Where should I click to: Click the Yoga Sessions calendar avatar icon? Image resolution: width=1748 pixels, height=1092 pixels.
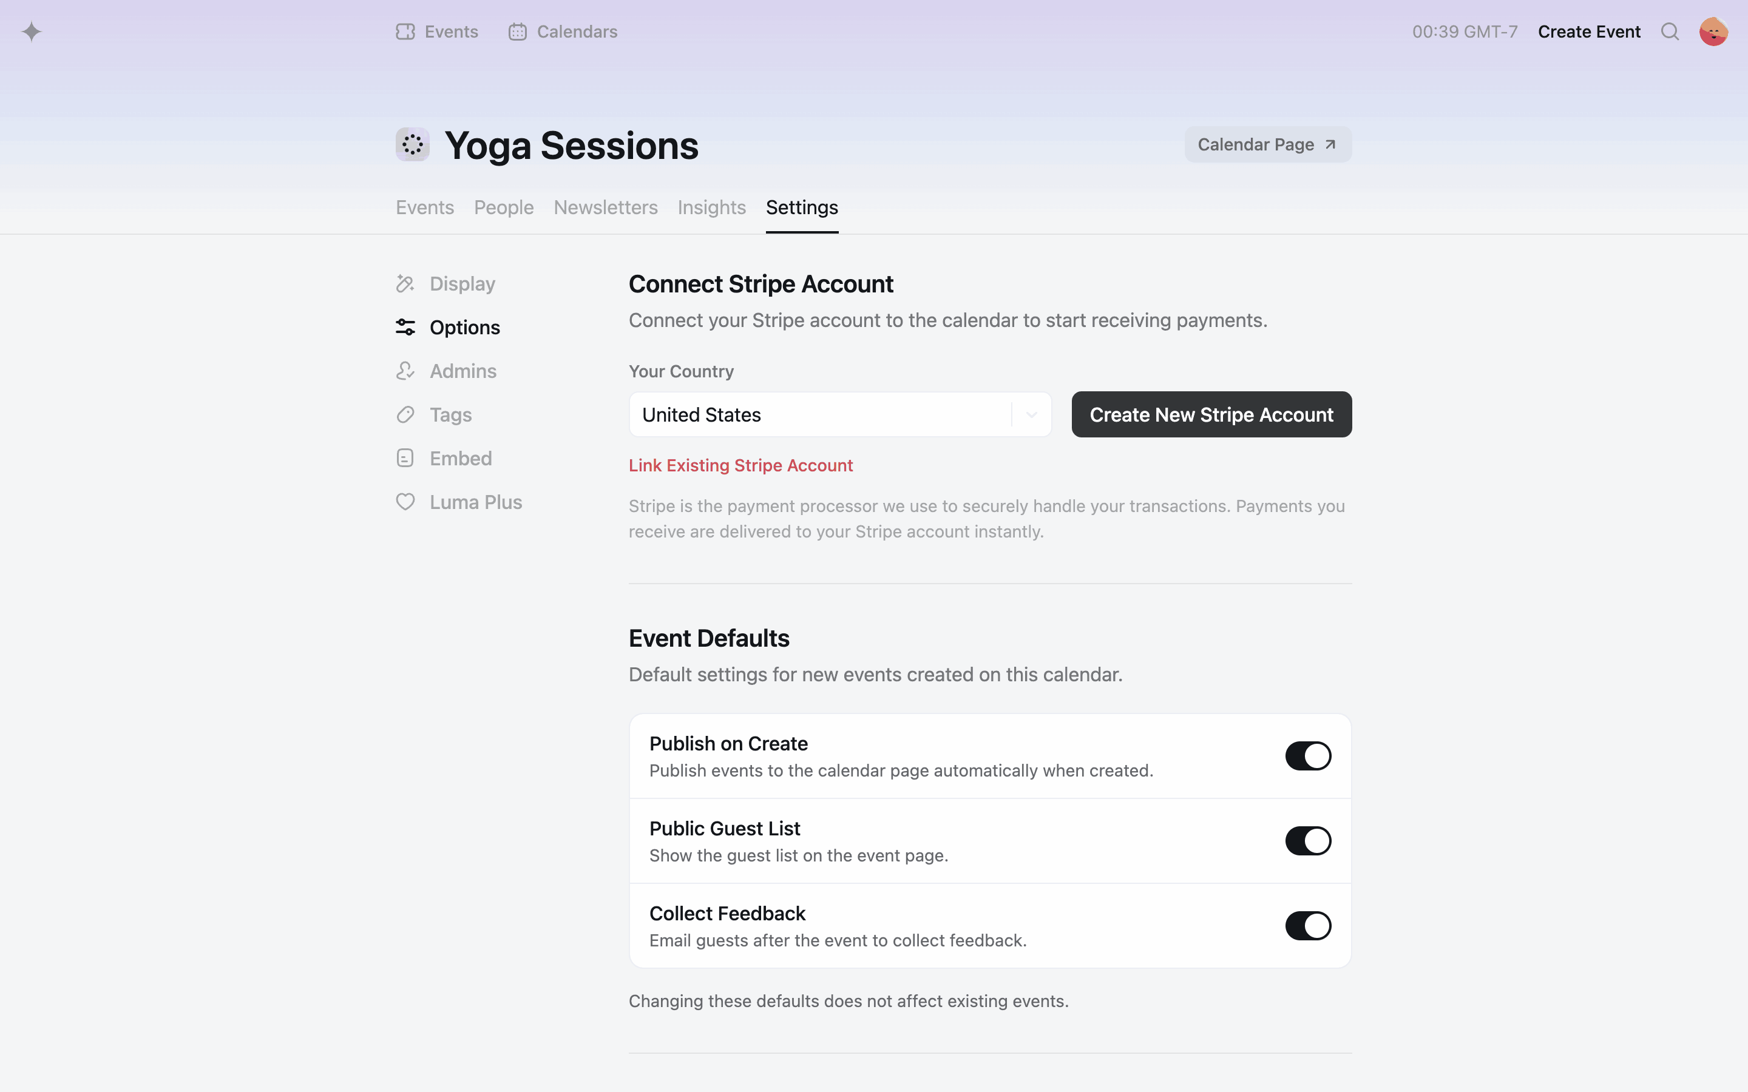413,144
